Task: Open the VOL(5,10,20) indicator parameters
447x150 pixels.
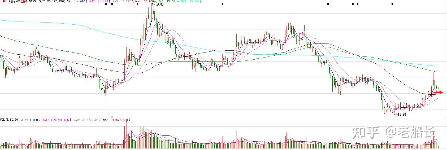Action: pyautogui.click(x=10, y=120)
